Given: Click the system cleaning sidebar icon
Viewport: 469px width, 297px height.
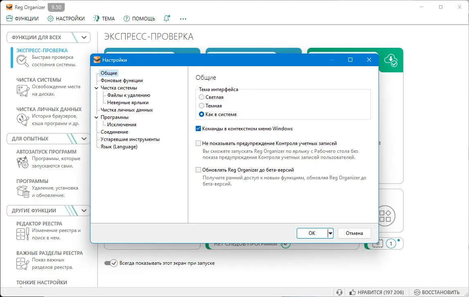Looking at the screenshot, I should click(x=23, y=90).
